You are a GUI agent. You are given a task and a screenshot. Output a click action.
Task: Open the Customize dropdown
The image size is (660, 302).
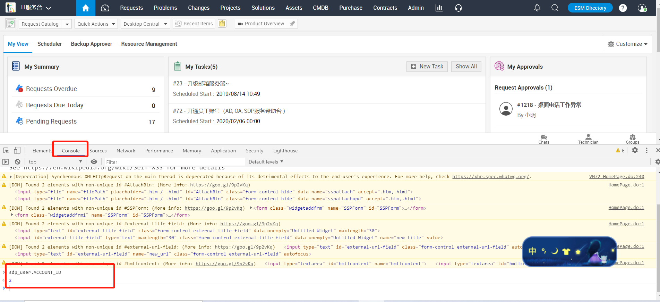coord(627,44)
